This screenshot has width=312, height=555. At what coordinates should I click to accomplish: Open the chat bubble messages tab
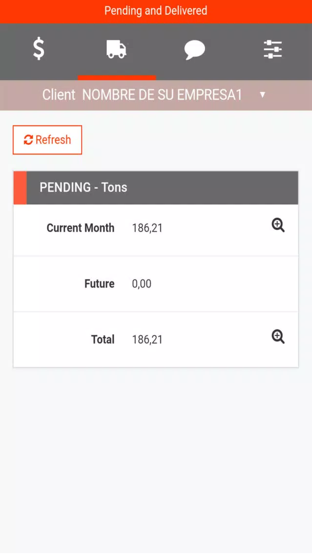[x=194, y=49]
